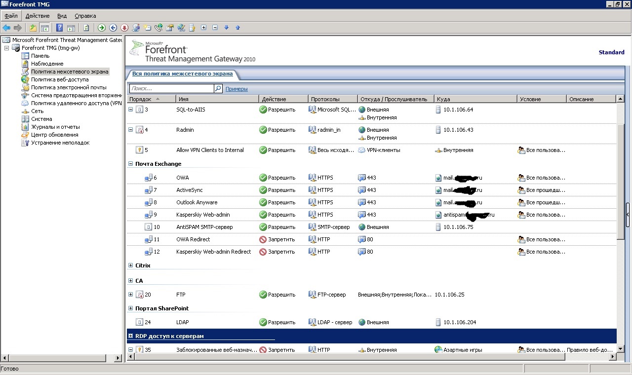Move rule up with blue up arrow
632x375 pixels.
point(238,28)
